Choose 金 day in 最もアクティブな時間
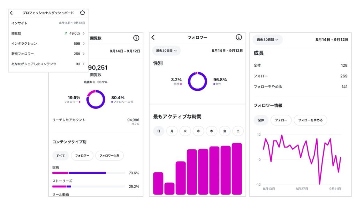The image size is (357, 201). [225, 131]
